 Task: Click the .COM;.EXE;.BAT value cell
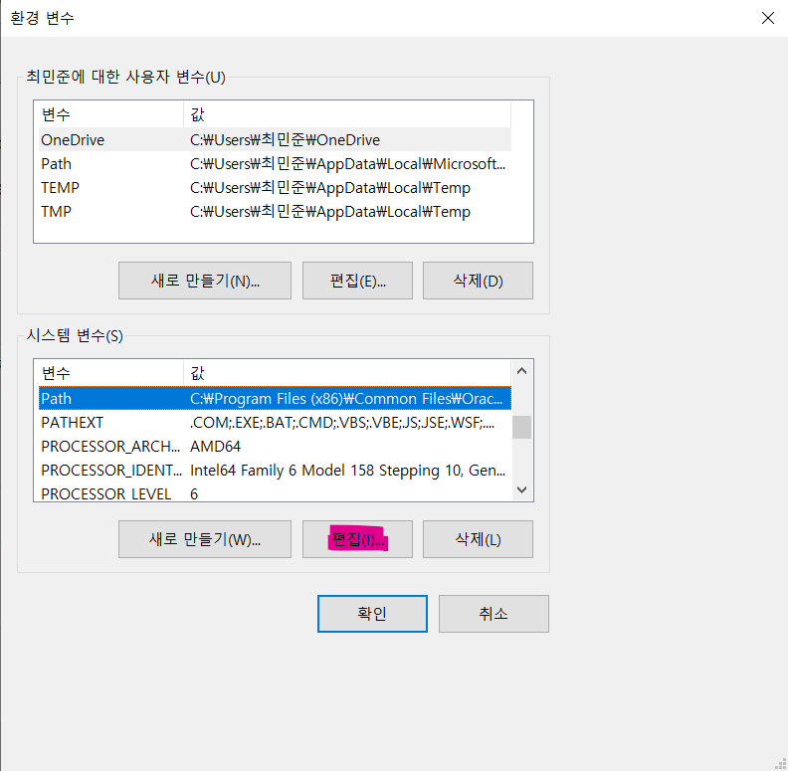342,423
